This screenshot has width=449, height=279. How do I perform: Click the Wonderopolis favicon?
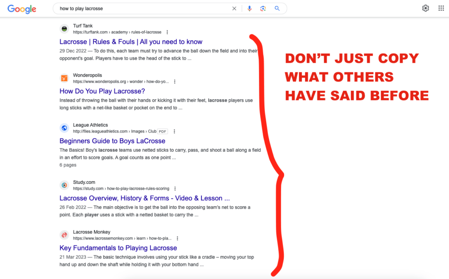[x=64, y=78]
